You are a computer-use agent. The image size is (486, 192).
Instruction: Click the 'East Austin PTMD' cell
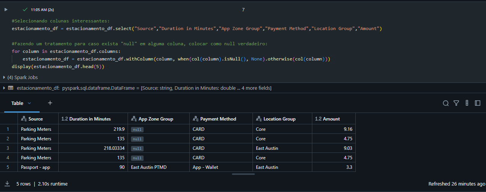(158, 167)
